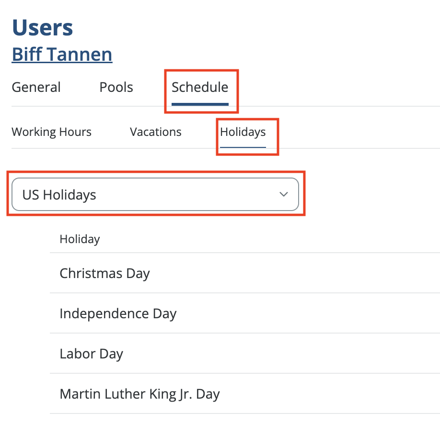
Task: Open the US Holidays dropdown
Action: tap(155, 194)
